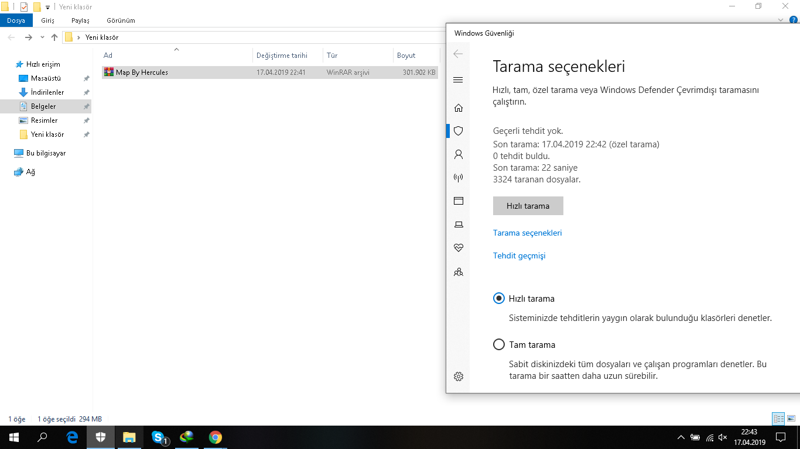This screenshot has width=800, height=449.
Task: Select Hızlı erişim in navigation pane
Action: click(43, 64)
